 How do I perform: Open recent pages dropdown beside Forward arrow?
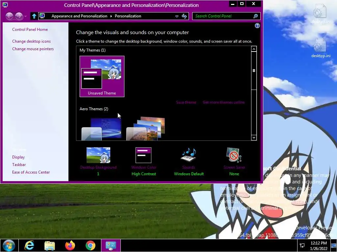[x=26, y=16]
